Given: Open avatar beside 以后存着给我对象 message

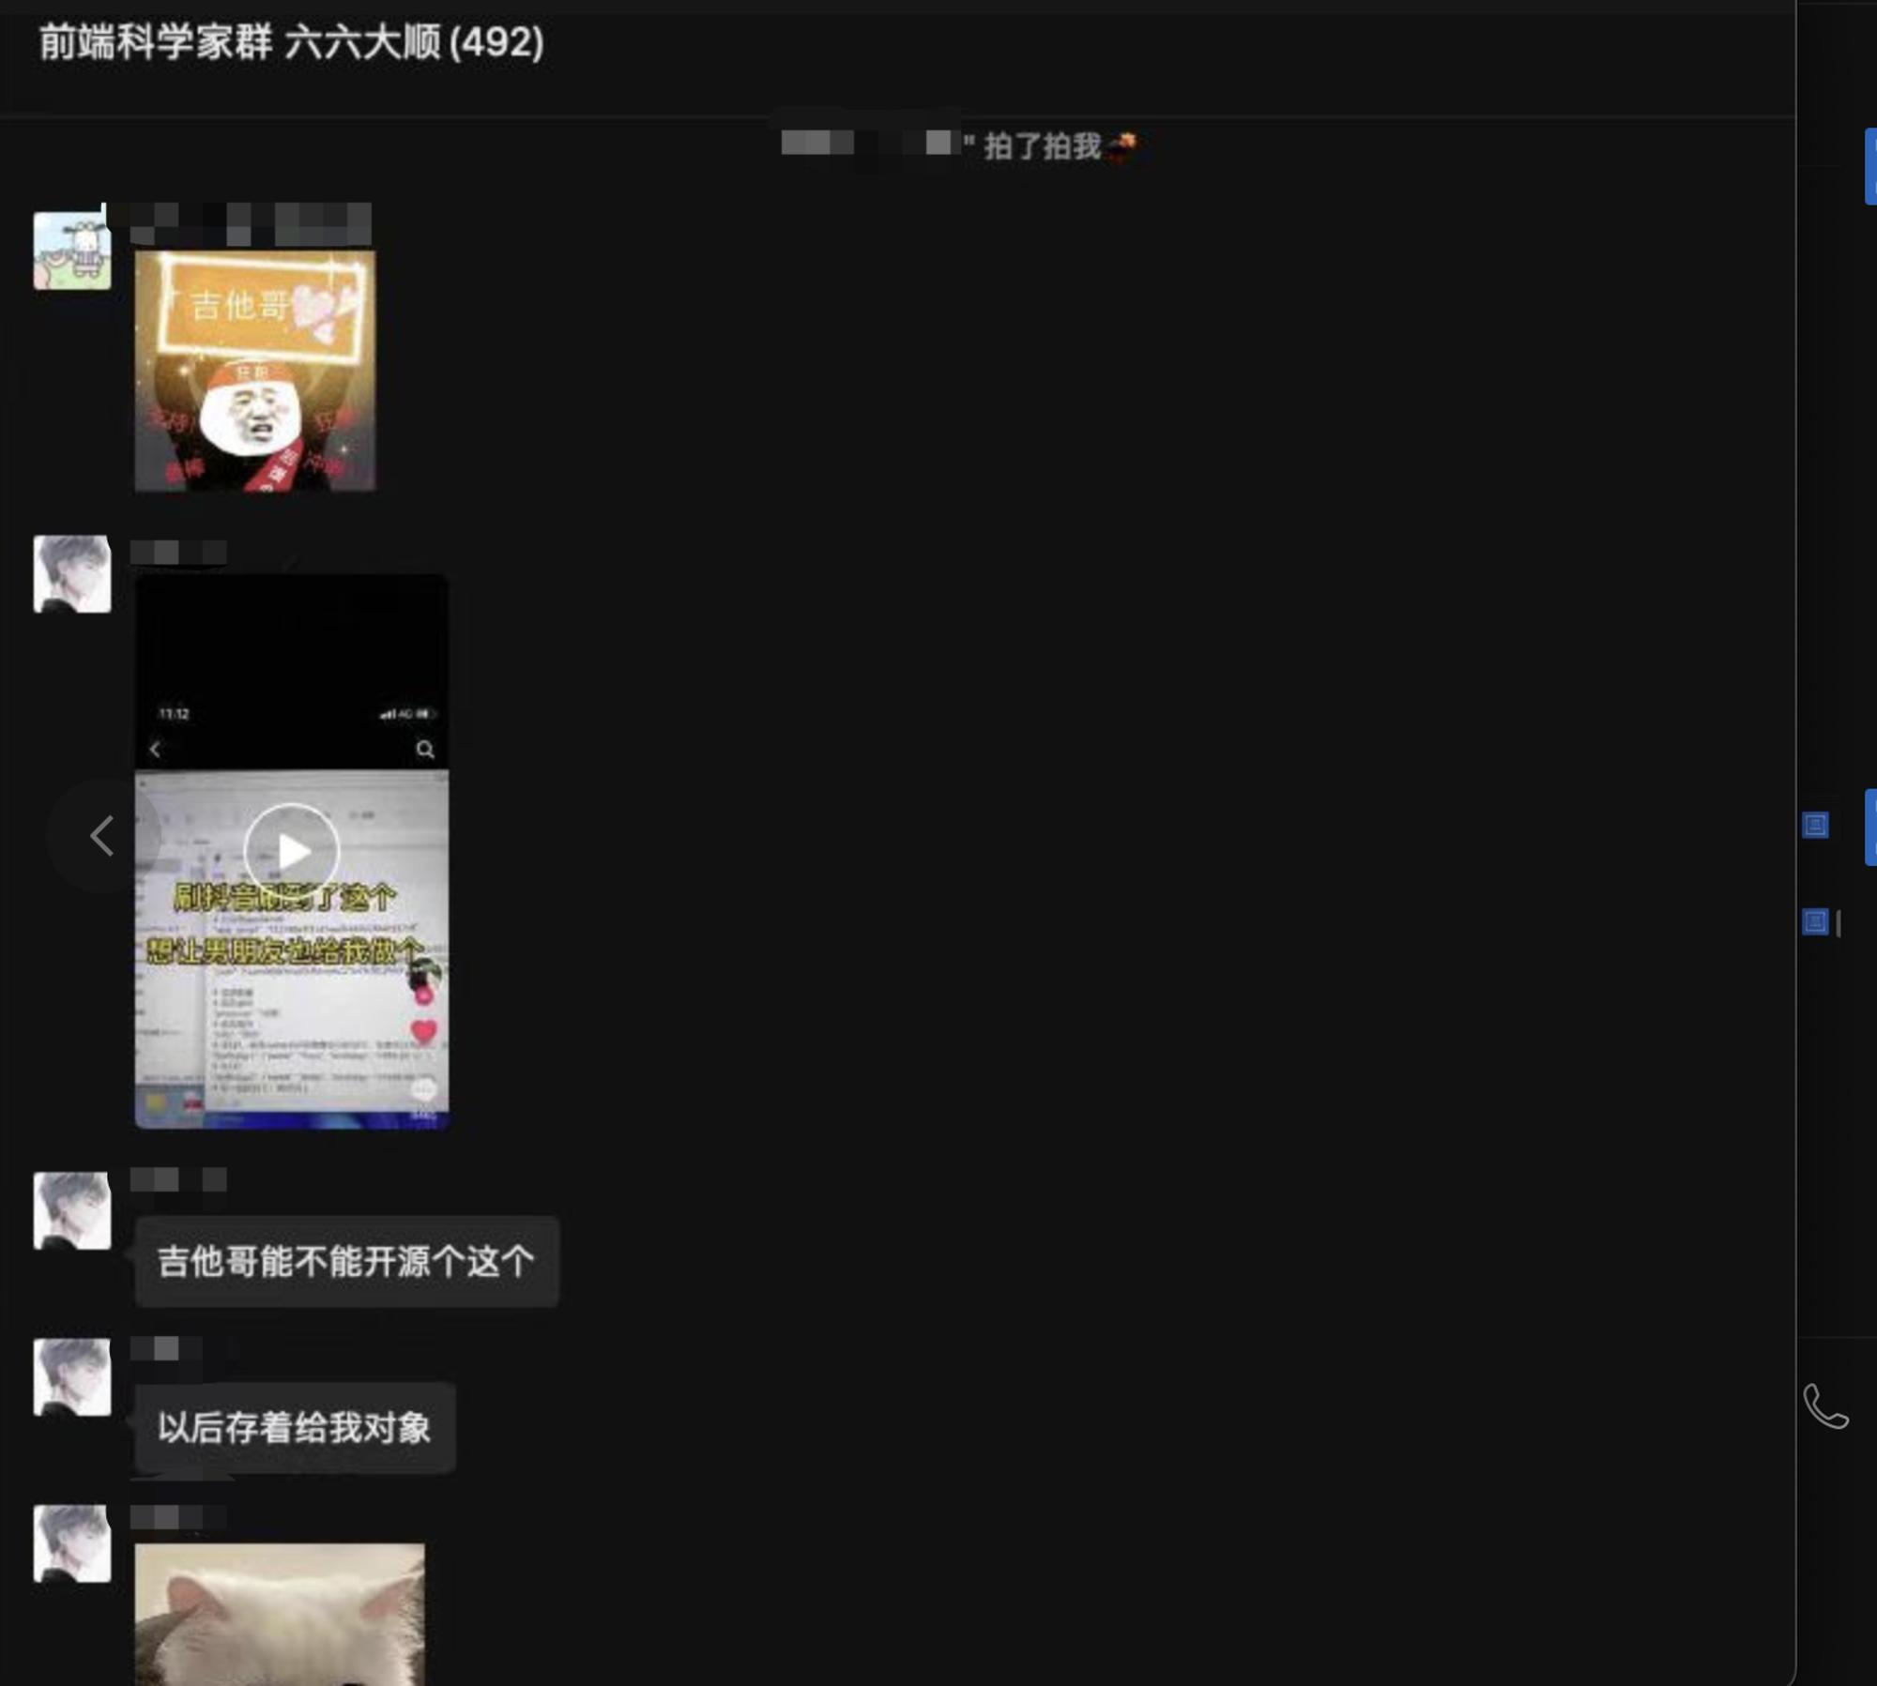Looking at the screenshot, I should tap(72, 1376).
